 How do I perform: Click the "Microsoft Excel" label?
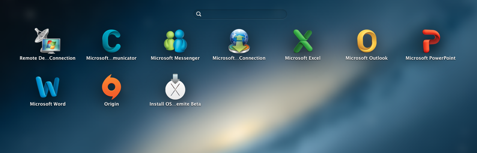click(303, 58)
